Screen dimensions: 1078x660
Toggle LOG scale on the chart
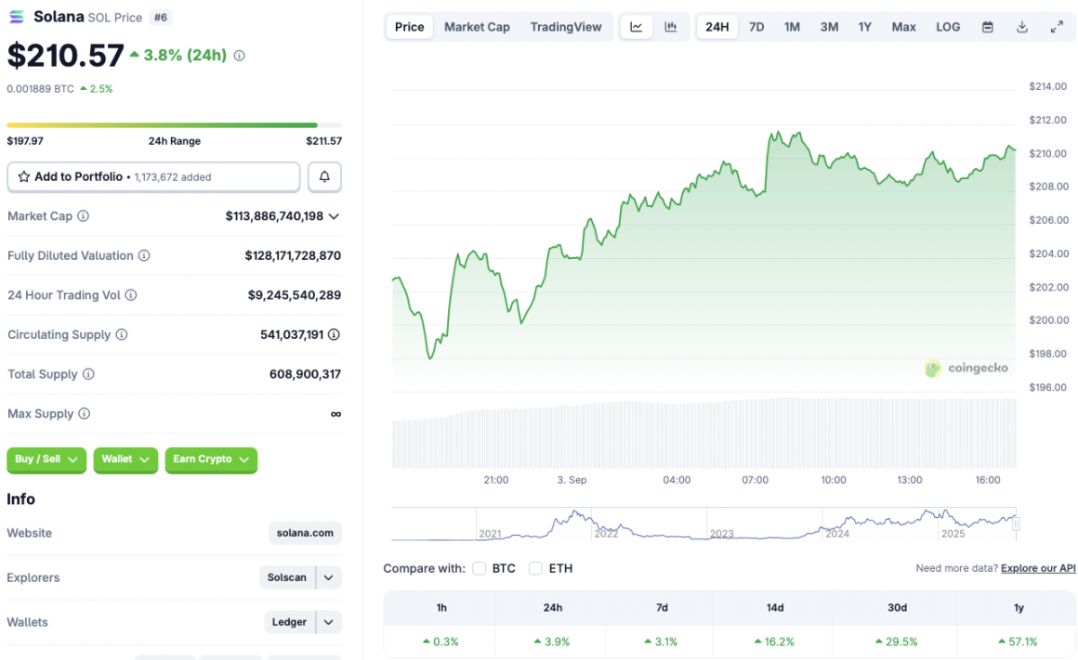point(948,27)
